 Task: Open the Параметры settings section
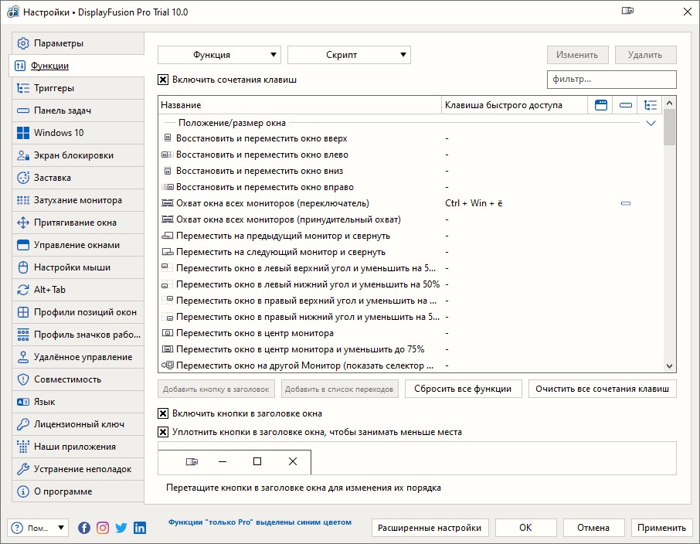pyautogui.click(x=78, y=43)
